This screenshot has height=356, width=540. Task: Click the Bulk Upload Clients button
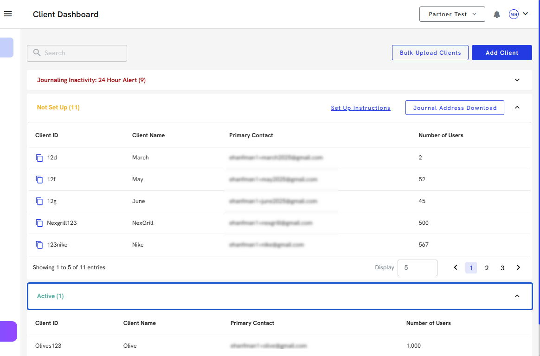pos(430,53)
